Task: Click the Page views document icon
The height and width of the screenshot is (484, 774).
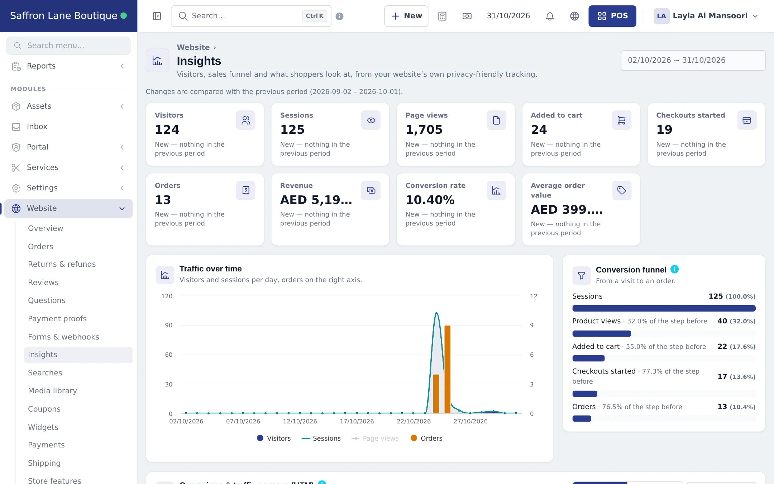Action: 496,120
